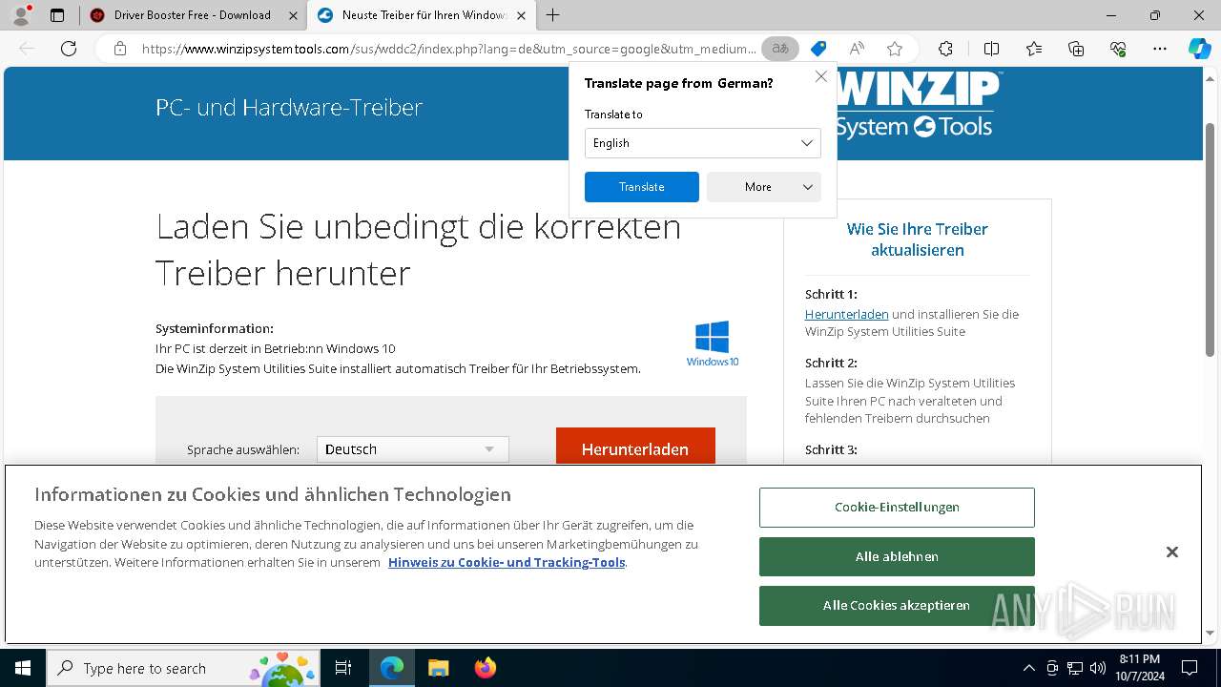Viewport: 1221px width, 687px height.
Task: Open File Explorer from taskbar
Action: pyautogui.click(x=438, y=668)
